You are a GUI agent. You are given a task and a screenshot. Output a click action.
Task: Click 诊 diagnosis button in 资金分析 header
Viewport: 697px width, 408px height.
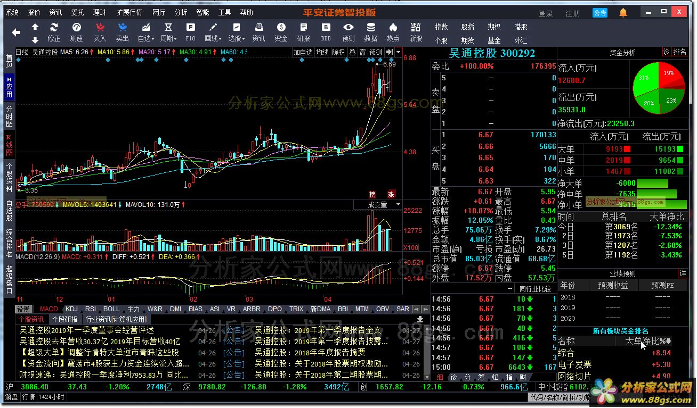click(x=666, y=52)
